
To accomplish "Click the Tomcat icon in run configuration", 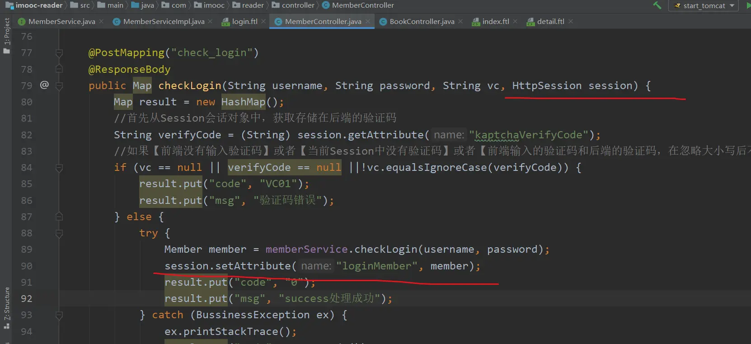I will click(x=677, y=6).
